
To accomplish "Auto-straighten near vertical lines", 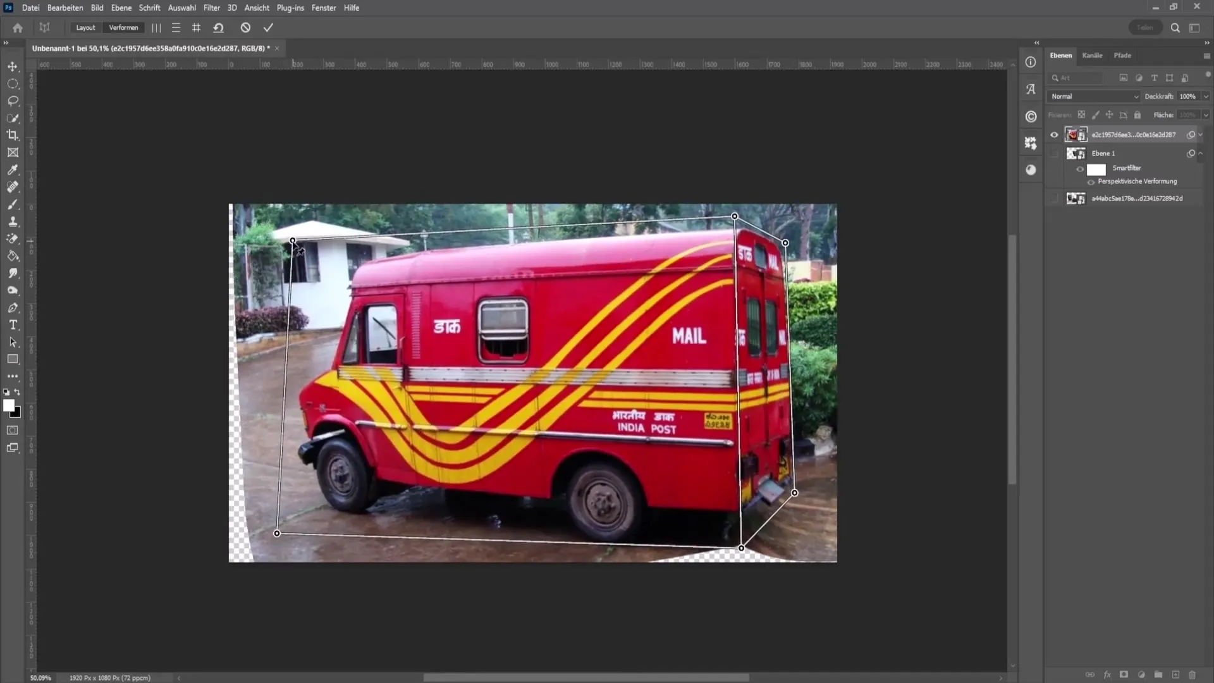I will point(156,28).
